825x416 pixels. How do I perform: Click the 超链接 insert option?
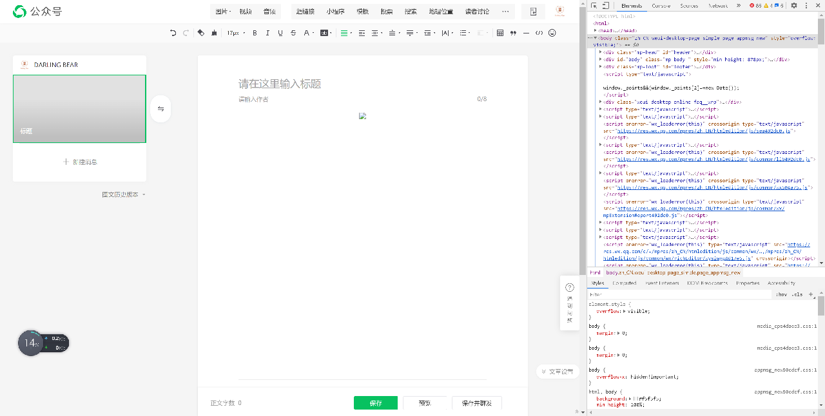(305, 12)
